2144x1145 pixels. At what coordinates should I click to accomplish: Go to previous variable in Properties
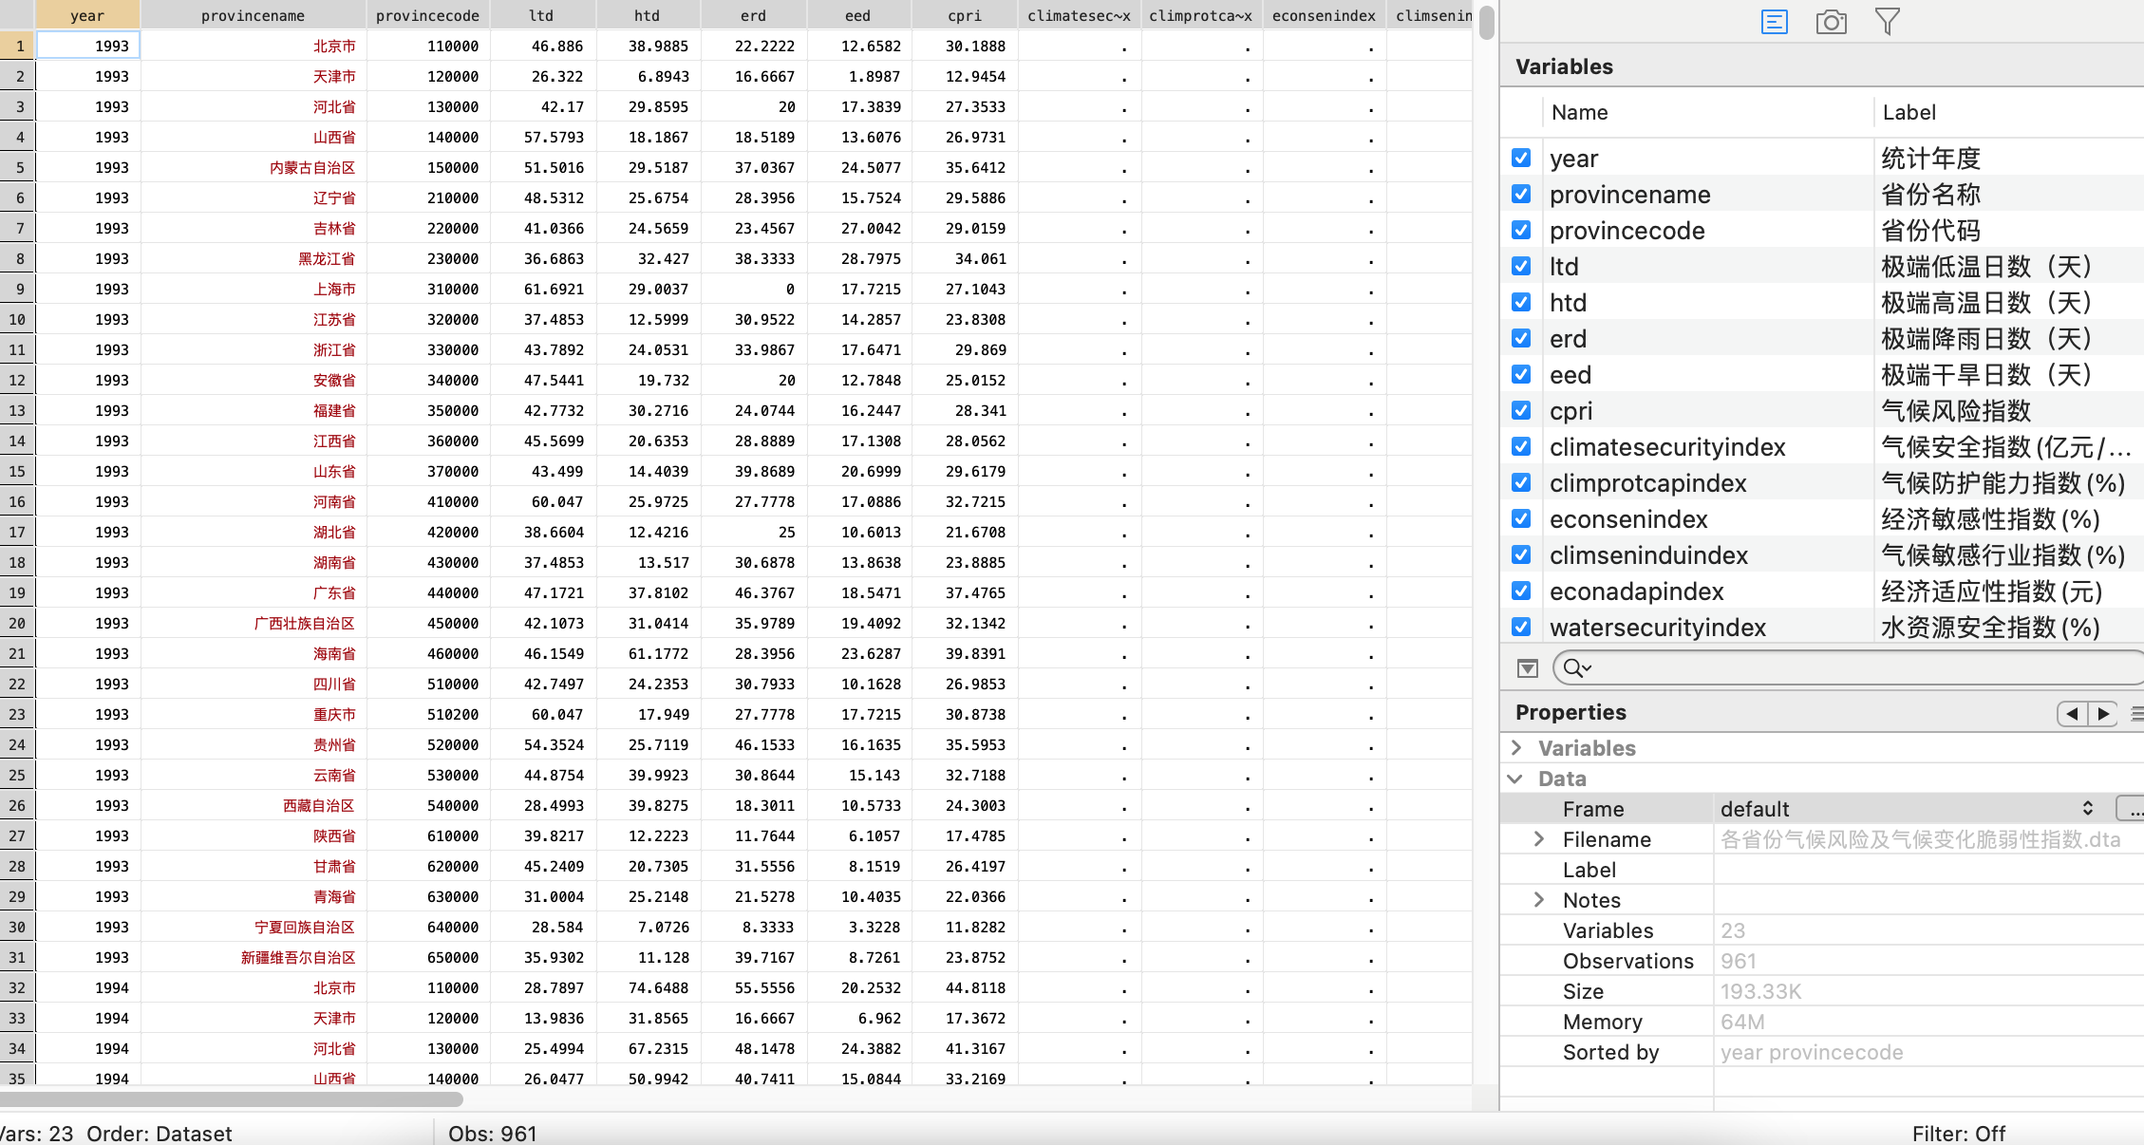[x=2072, y=713]
